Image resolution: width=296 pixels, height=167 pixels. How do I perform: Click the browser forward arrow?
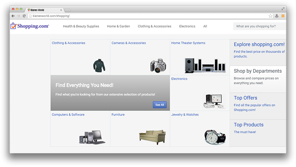(19, 16)
